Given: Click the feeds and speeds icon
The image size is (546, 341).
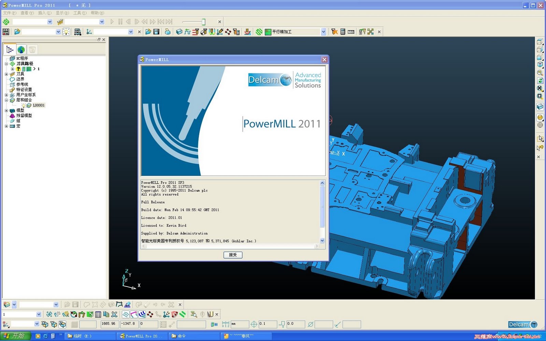Looking at the screenshot, I should tap(187, 32).
